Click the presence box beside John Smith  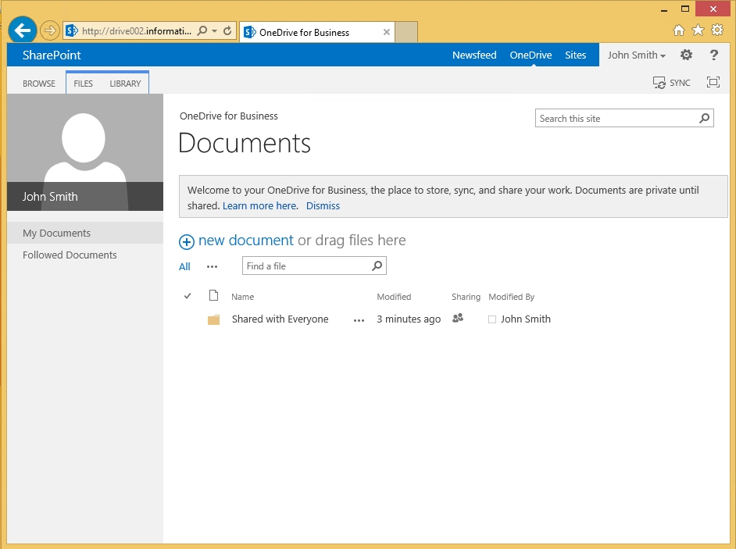tap(492, 319)
